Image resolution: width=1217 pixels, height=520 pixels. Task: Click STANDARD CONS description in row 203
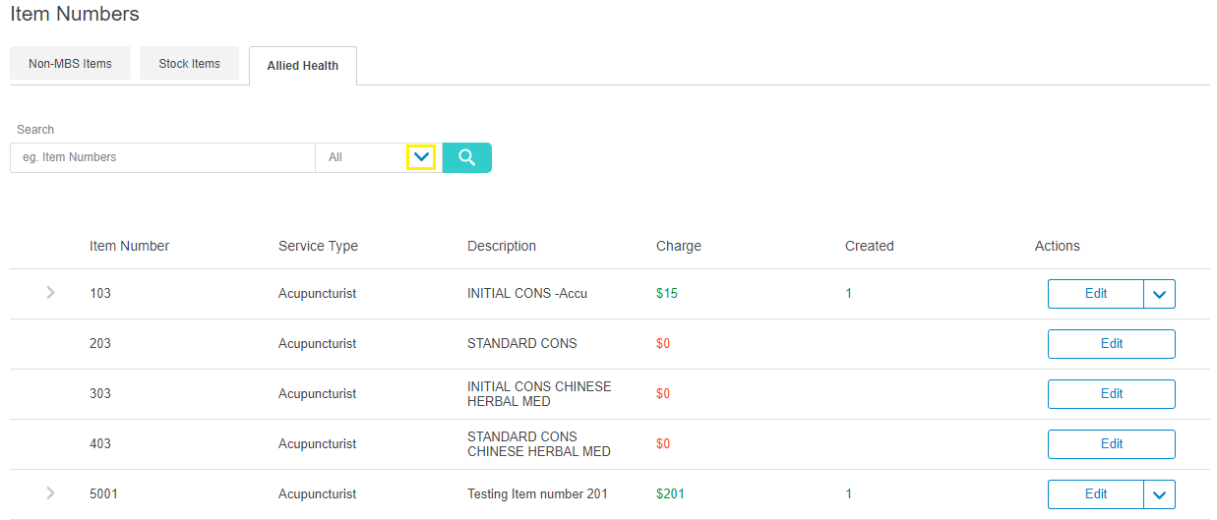tap(522, 344)
